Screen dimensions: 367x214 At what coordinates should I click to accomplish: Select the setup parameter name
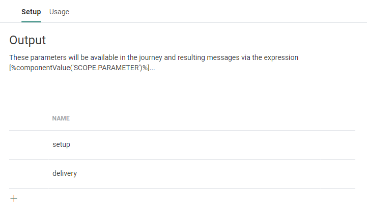click(61, 144)
